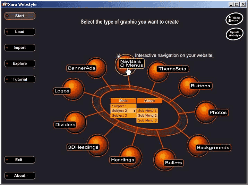Select Subject 3 in preview menu

point(123,115)
